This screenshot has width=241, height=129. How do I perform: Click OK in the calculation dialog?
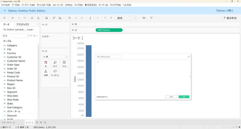[x=184, y=97]
